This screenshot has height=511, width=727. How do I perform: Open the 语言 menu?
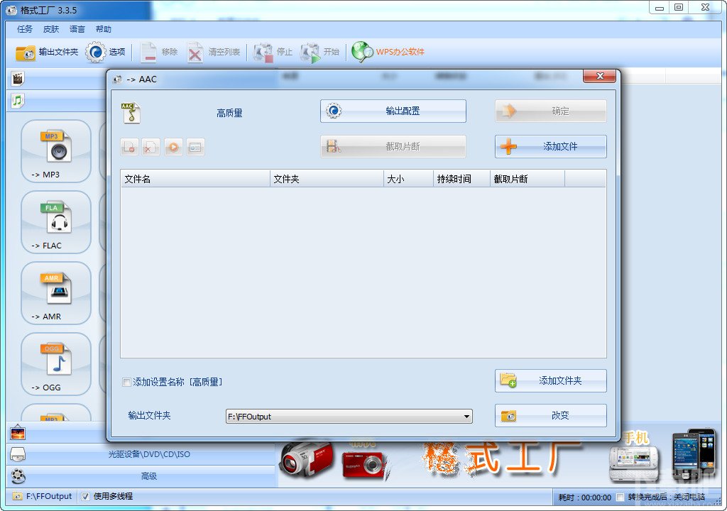77,29
